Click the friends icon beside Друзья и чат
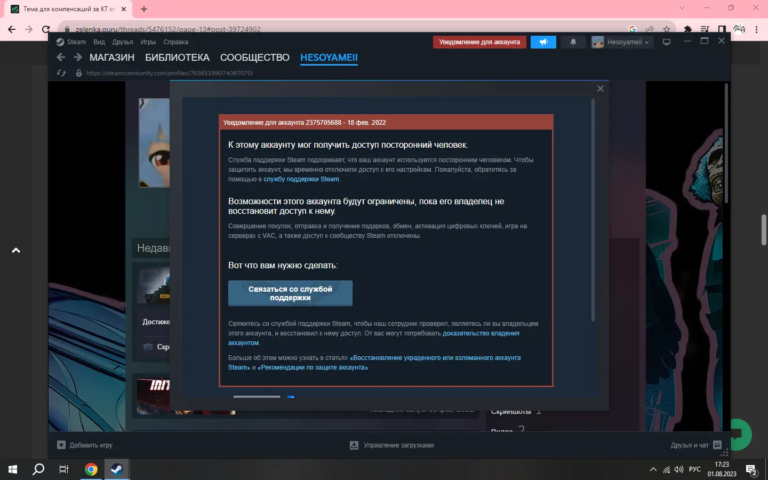This screenshot has height=480, width=768. pos(717,445)
